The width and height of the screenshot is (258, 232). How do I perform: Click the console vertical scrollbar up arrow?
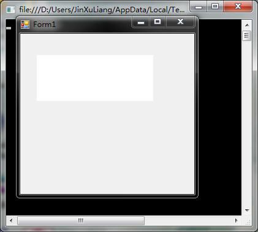point(247,25)
